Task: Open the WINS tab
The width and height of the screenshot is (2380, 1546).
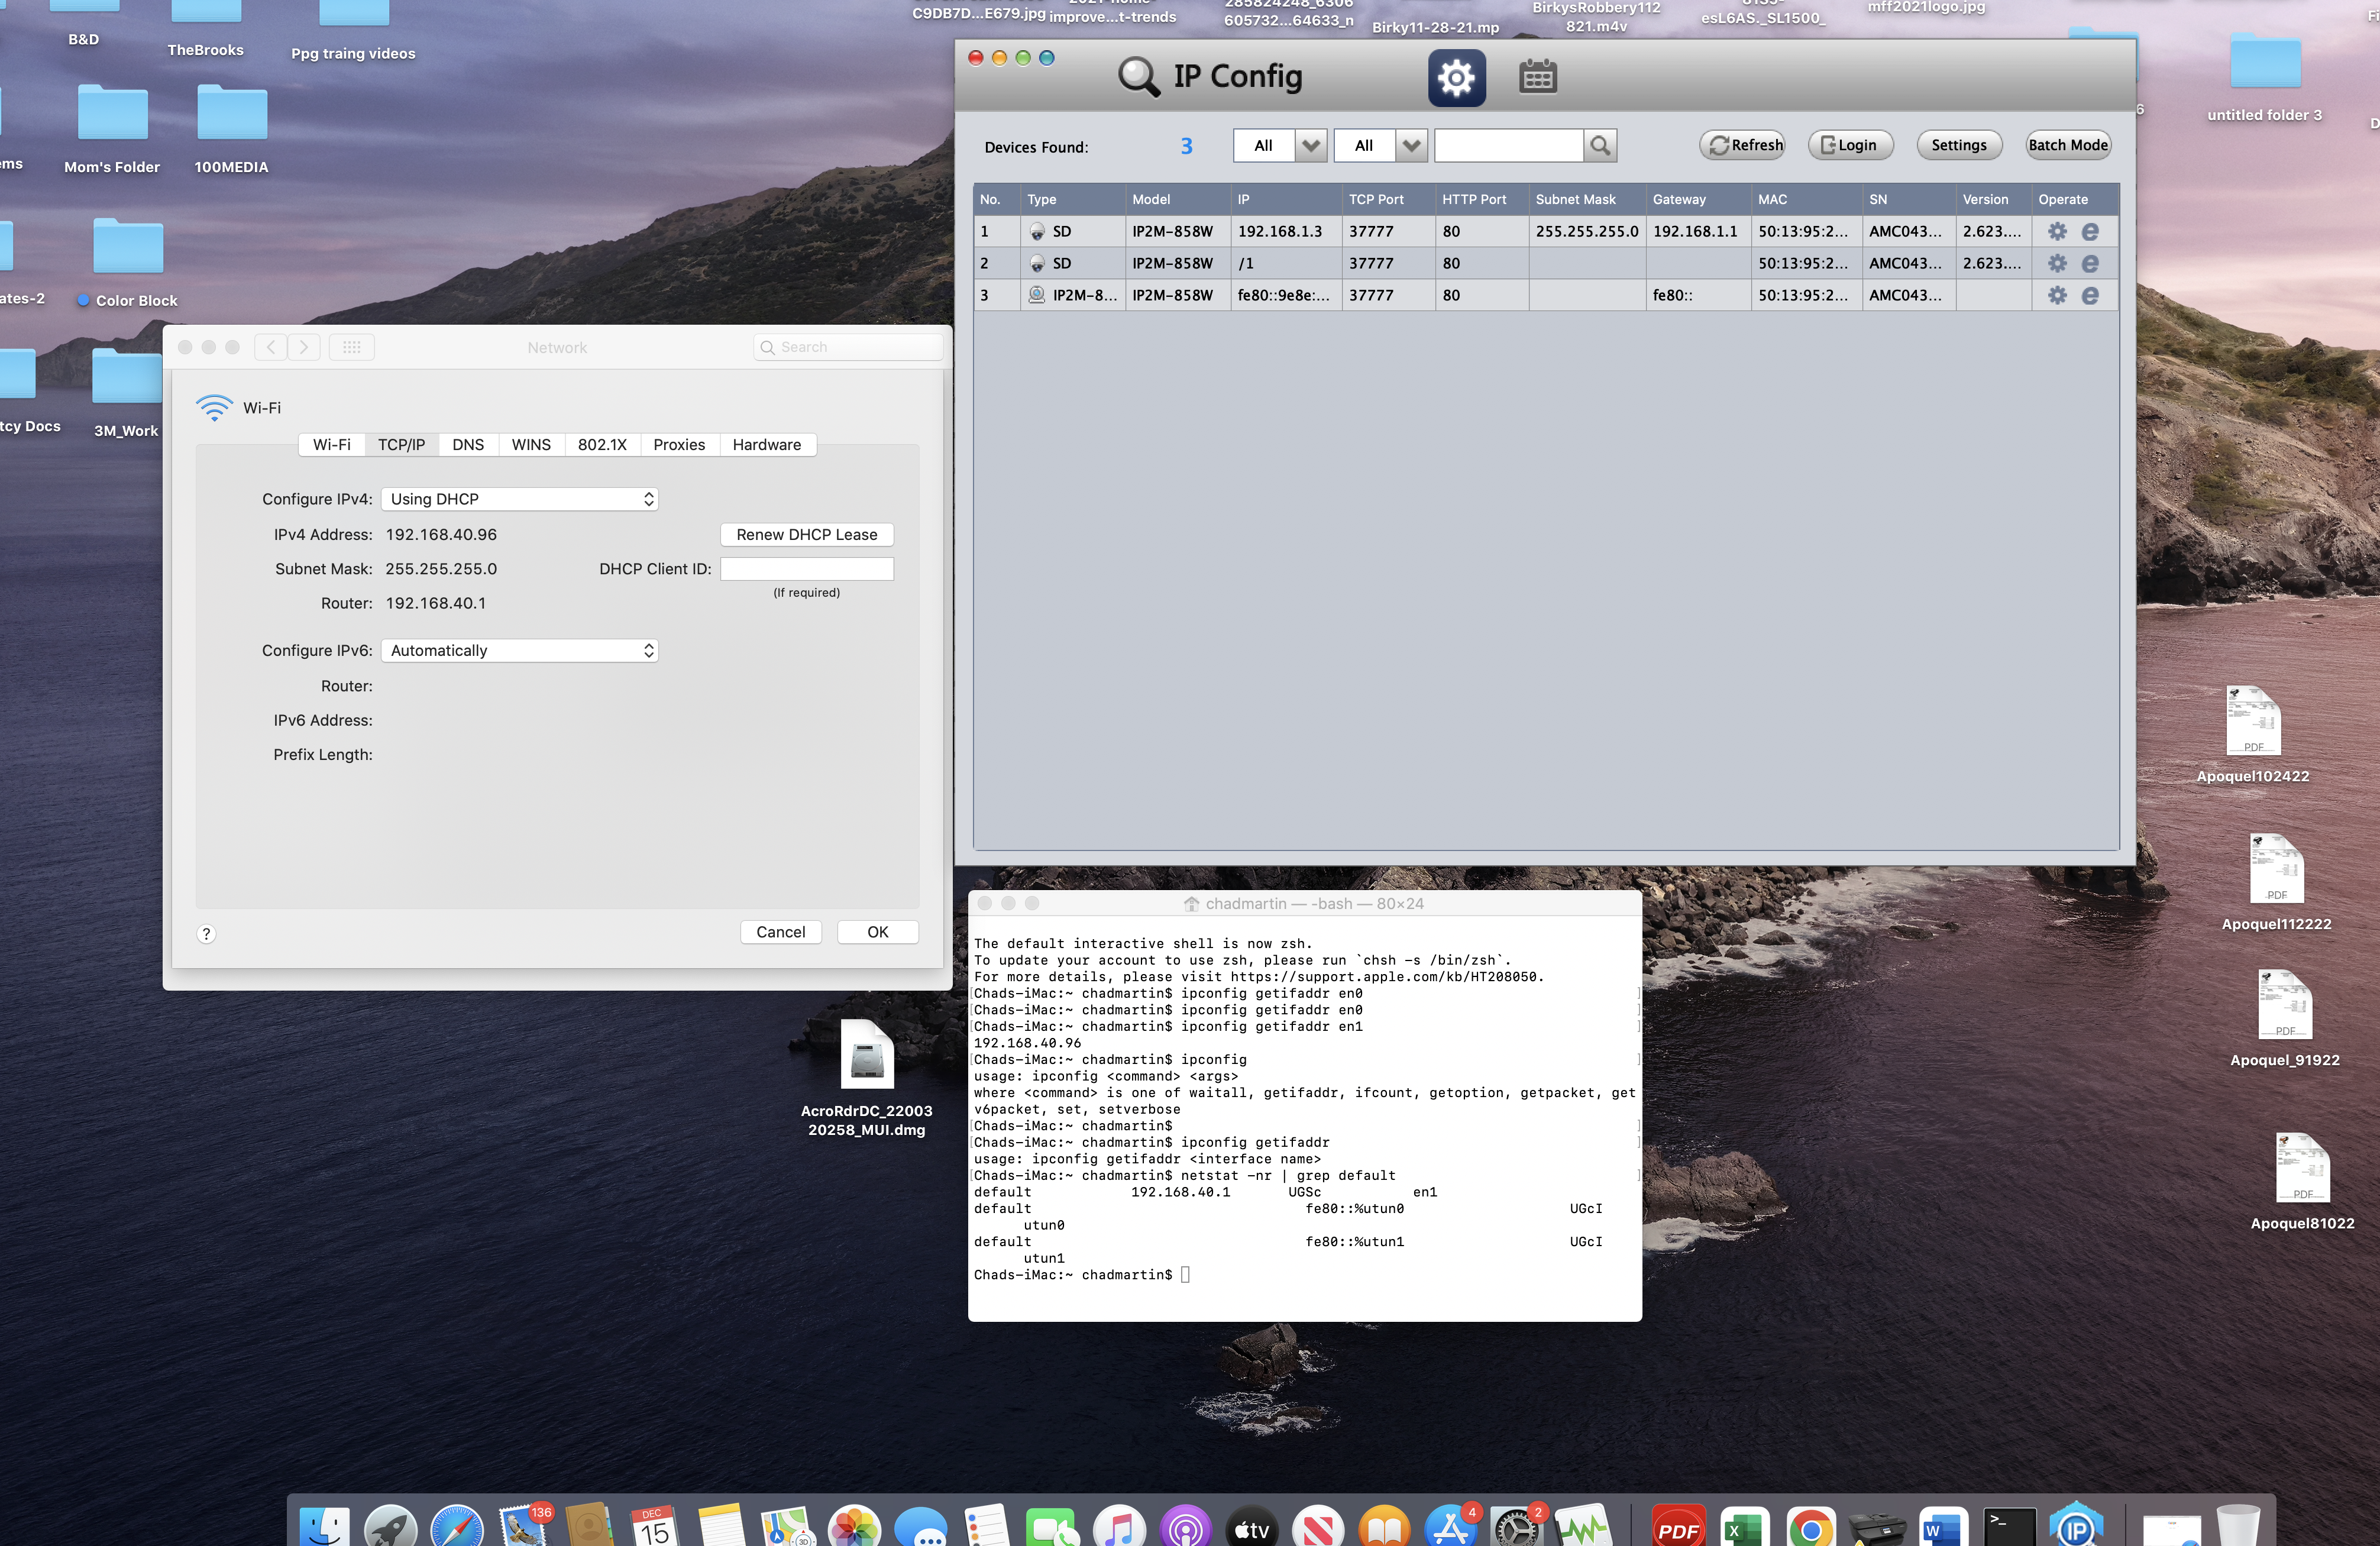Action: pos(531,445)
